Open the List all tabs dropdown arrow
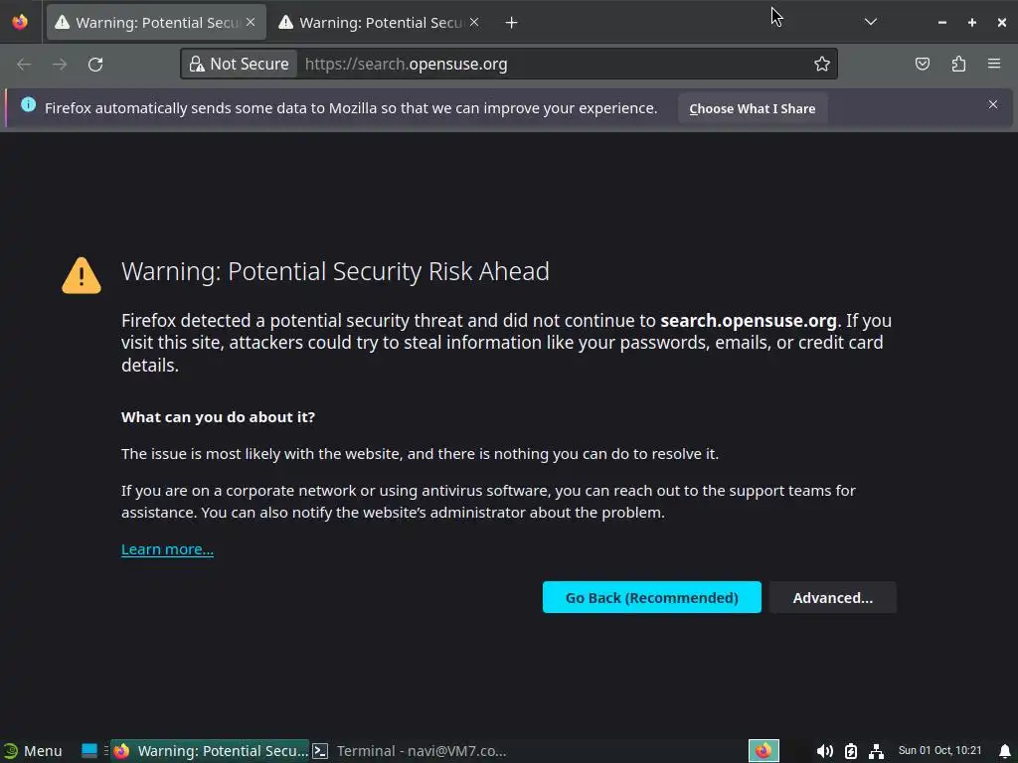The image size is (1018, 763). (871, 22)
